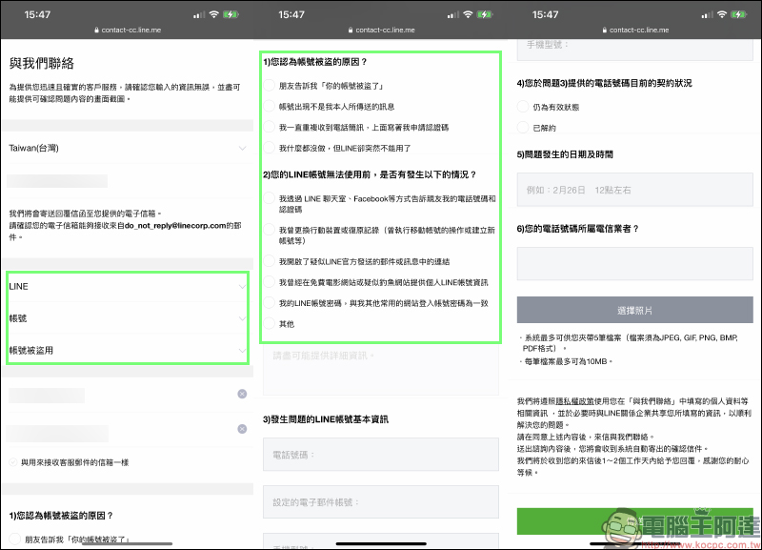
Task: Expand the LINE service dropdown
Action: click(x=128, y=286)
